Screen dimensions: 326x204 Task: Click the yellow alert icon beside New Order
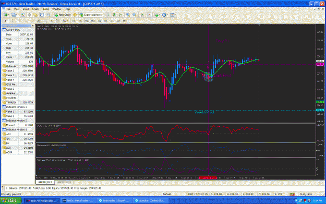pos(75,15)
